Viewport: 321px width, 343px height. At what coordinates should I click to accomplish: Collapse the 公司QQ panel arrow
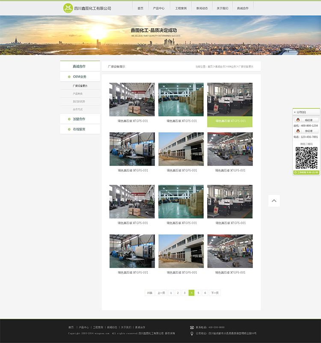[x=295, y=112]
